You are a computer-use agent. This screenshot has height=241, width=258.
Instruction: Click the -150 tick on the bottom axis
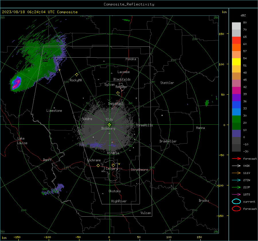17,237
